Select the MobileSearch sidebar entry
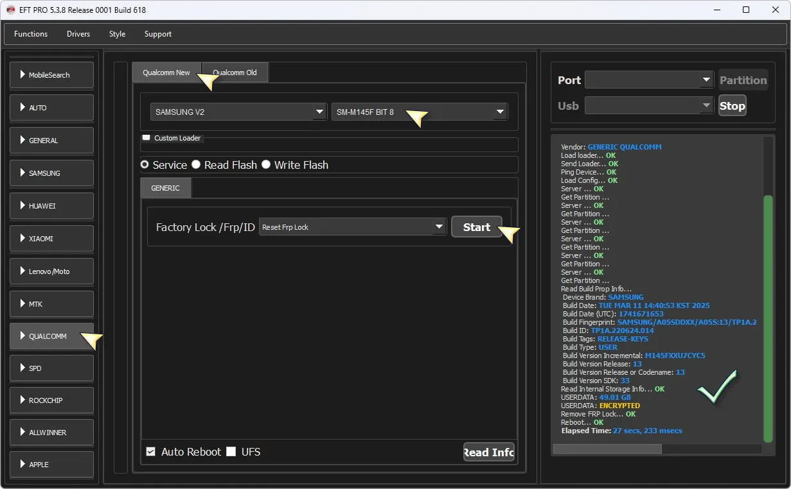The image size is (791, 489). pyautogui.click(x=51, y=75)
